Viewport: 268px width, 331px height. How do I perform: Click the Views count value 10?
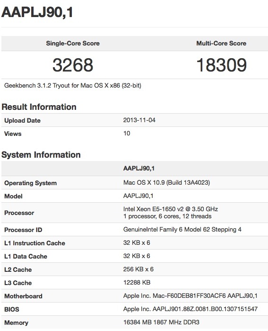[x=127, y=134]
